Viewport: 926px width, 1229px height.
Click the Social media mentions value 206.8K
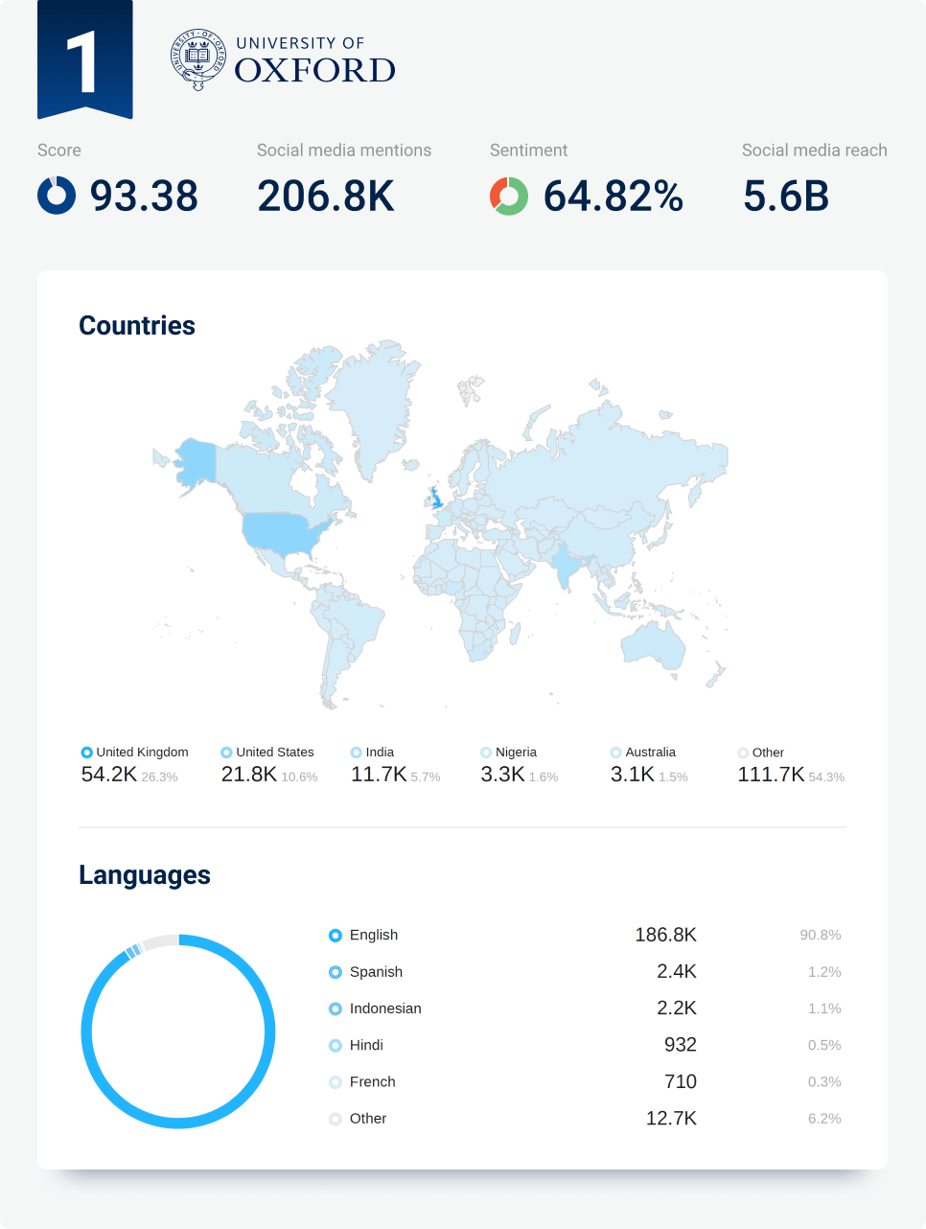[x=326, y=196]
